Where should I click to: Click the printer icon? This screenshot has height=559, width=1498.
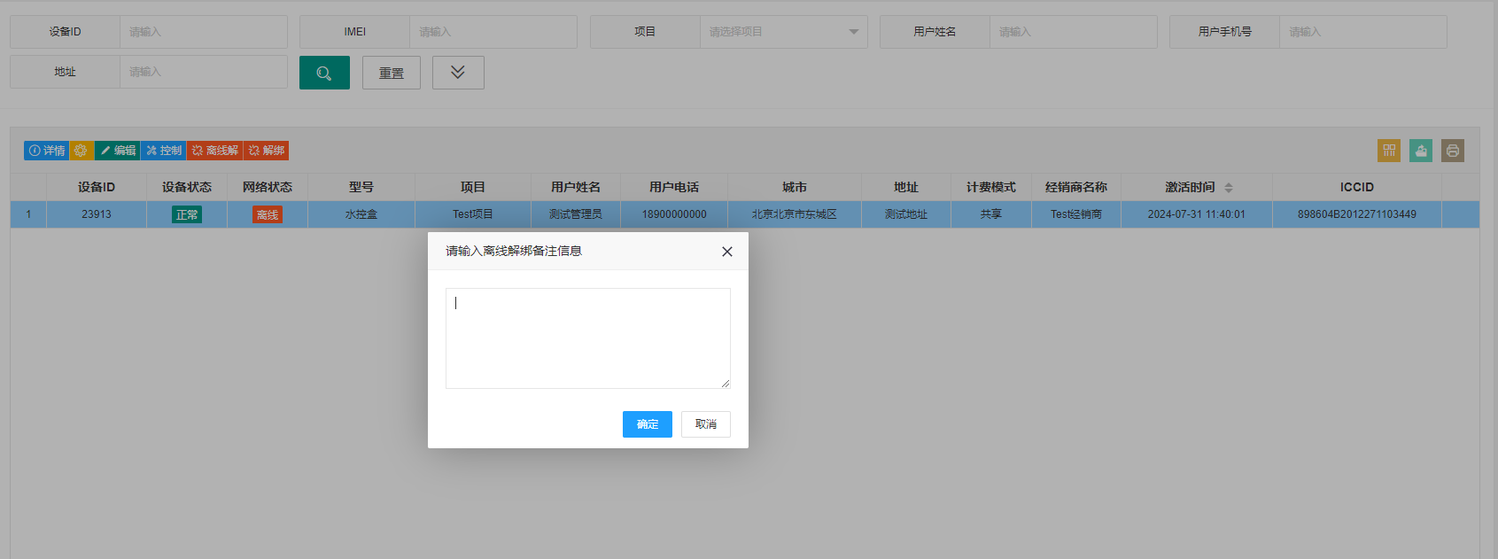(x=1453, y=151)
